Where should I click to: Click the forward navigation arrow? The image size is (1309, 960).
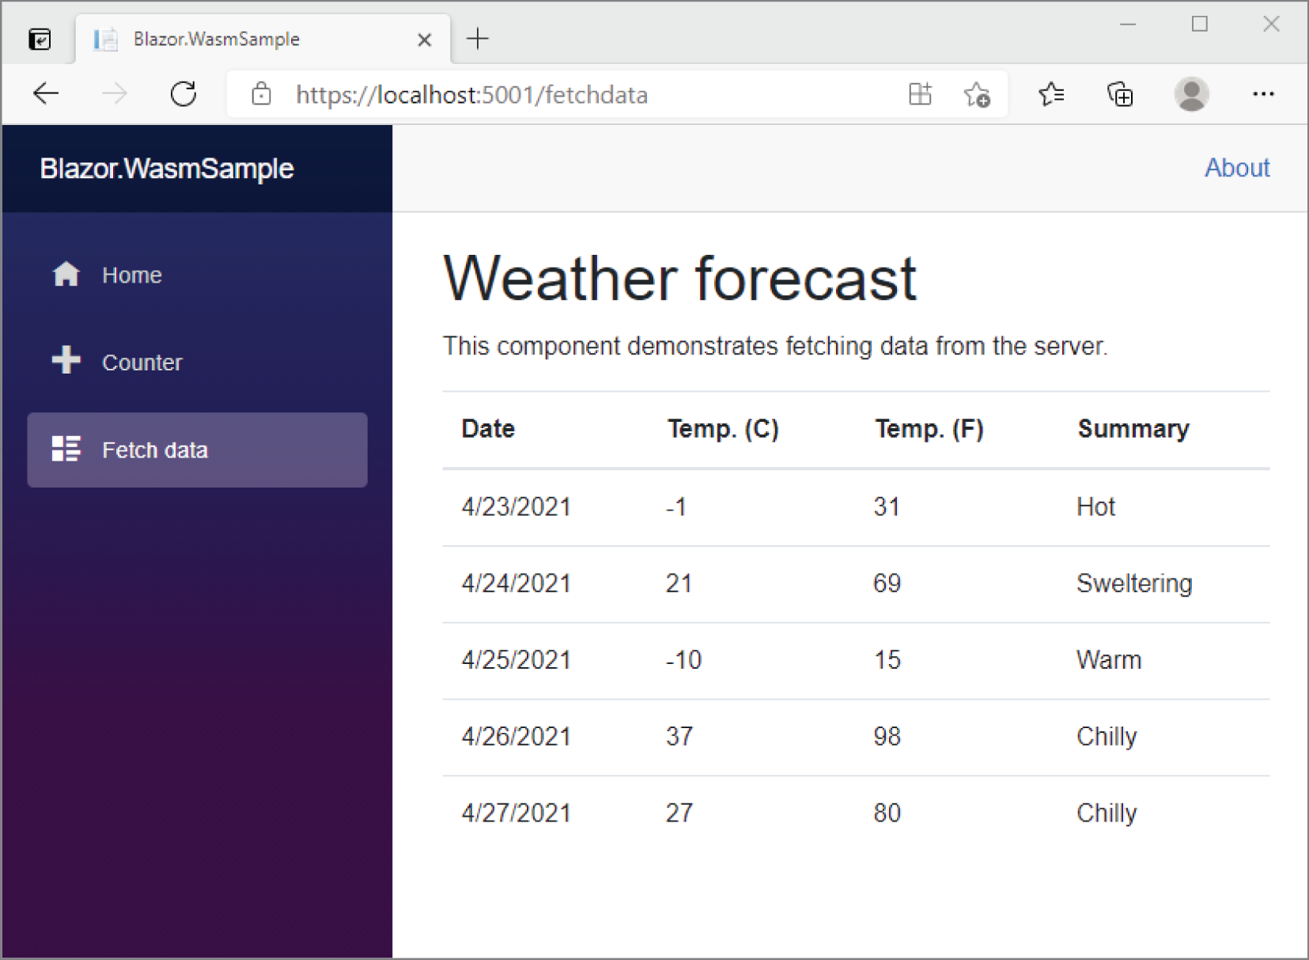[x=115, y=93]
